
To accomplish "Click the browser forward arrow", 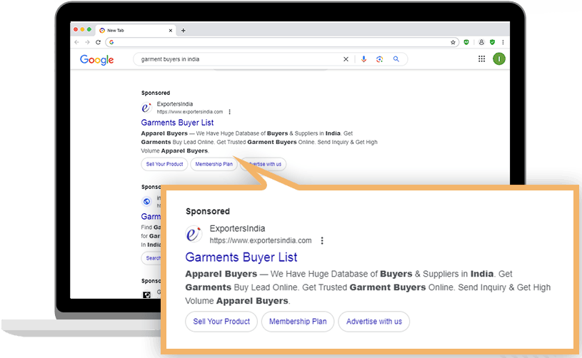I will pos(87,42).
